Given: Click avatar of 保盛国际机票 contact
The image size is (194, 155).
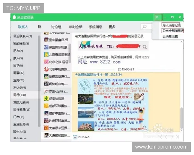Looking at the screenshot, I should pyautogui.click(x=46, y=47).
